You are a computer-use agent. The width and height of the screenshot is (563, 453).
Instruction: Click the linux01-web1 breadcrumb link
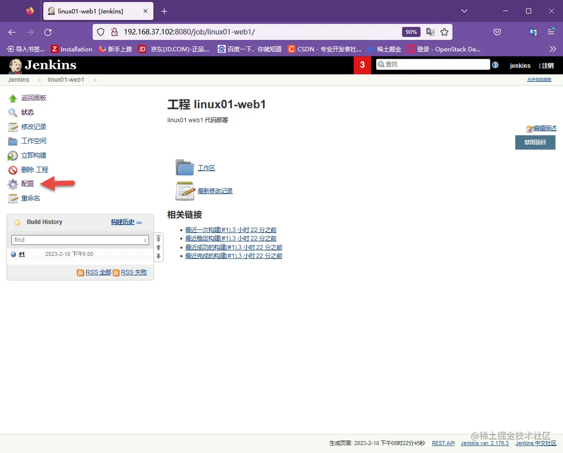click(66, 80)
